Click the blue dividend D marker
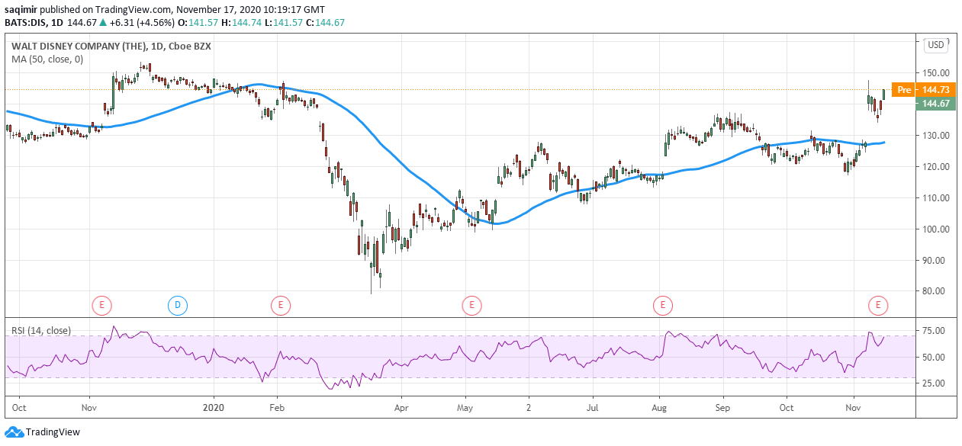The image size is (962, 446). point(177,306)
